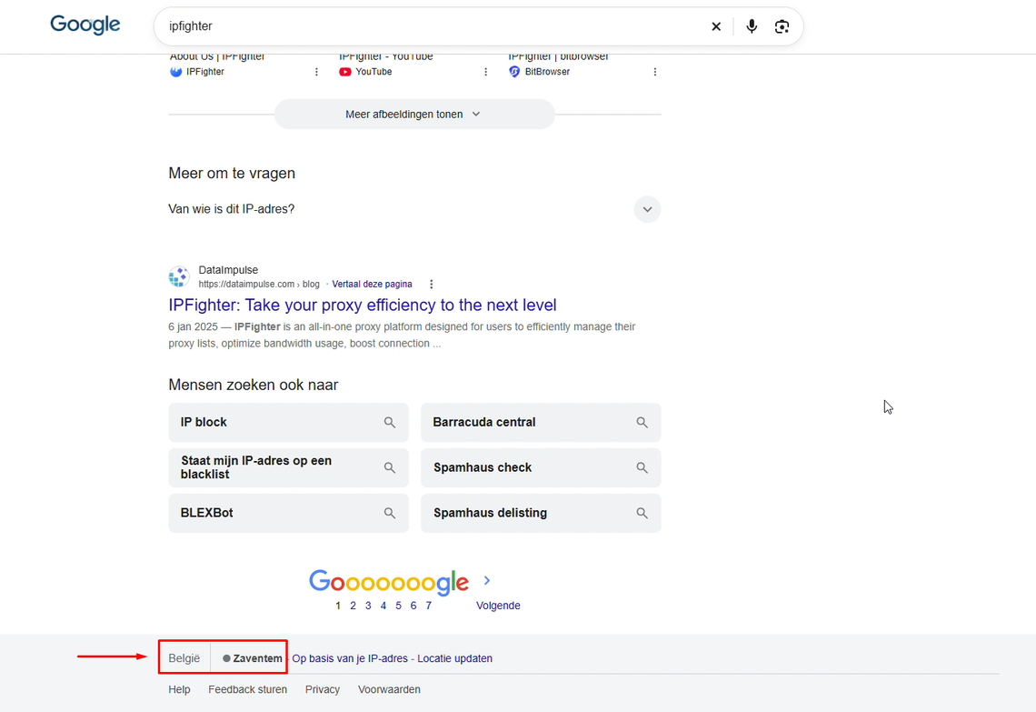Image resolution: width=1036 pixels, height=712 pixels.
Task: Open the dataimpulse.com blog URL
Action: pos(259,285)
